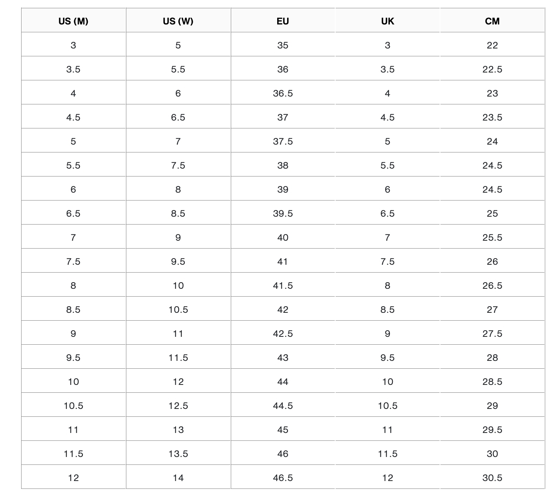Image resolution: width=556 pixels, height=498 pixels.
Task: Click the US (M) column header
Action: pyautogui.click(x=73, y=21)
